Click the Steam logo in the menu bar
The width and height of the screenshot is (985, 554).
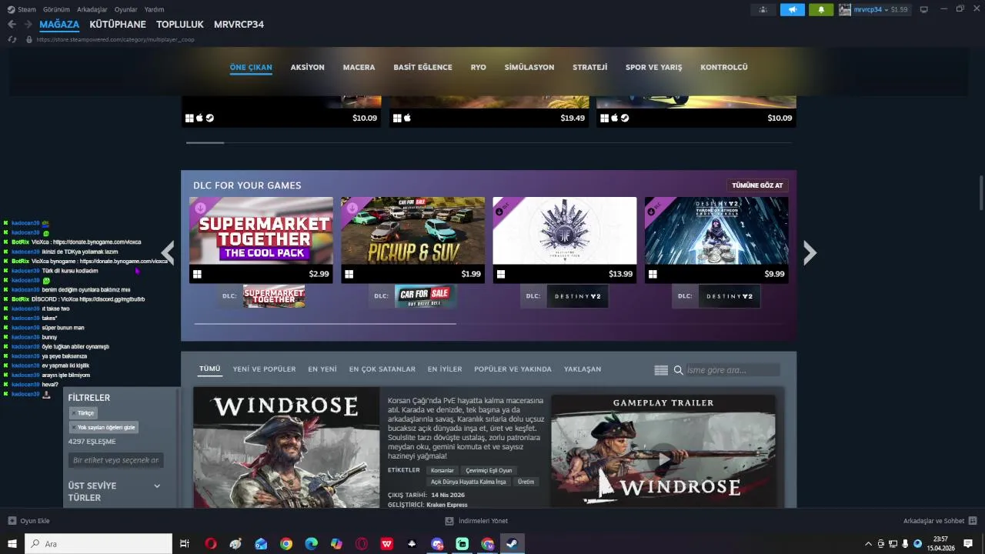coord(11,9)
